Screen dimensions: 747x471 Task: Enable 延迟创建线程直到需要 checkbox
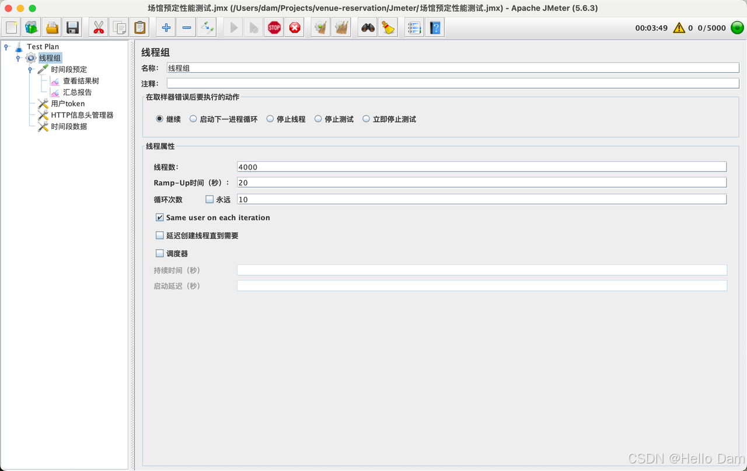click(160, 236)
